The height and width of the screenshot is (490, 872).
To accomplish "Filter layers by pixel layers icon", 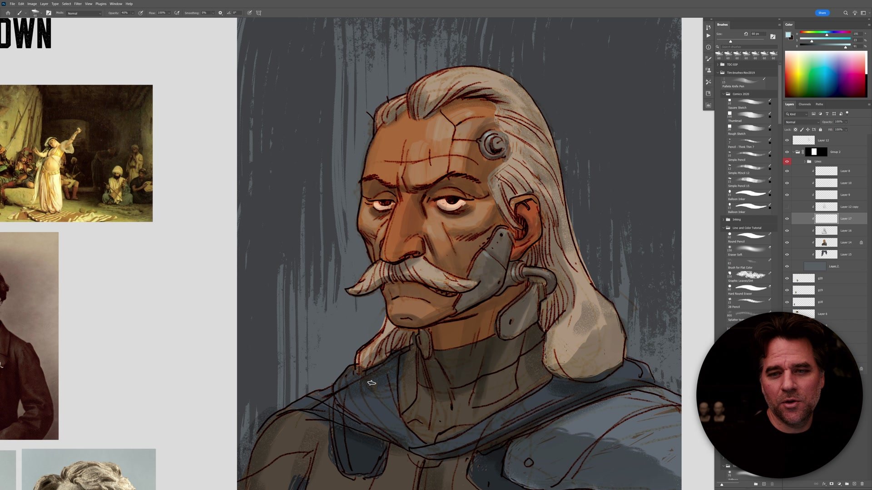I will [x=813, y=114].
